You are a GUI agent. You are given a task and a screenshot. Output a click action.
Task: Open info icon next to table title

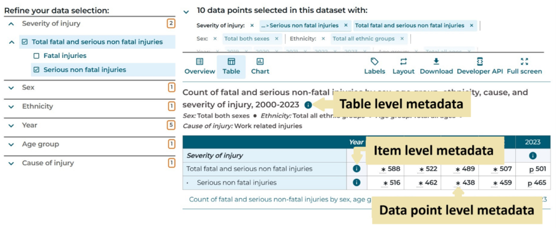pyautogui.click(x=308, y=105)
